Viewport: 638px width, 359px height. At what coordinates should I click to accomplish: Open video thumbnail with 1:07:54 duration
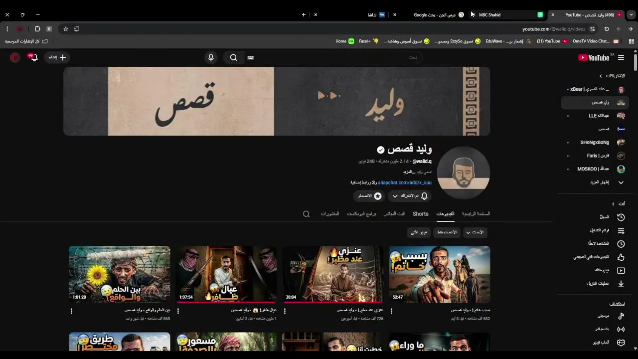click(226, 274)
